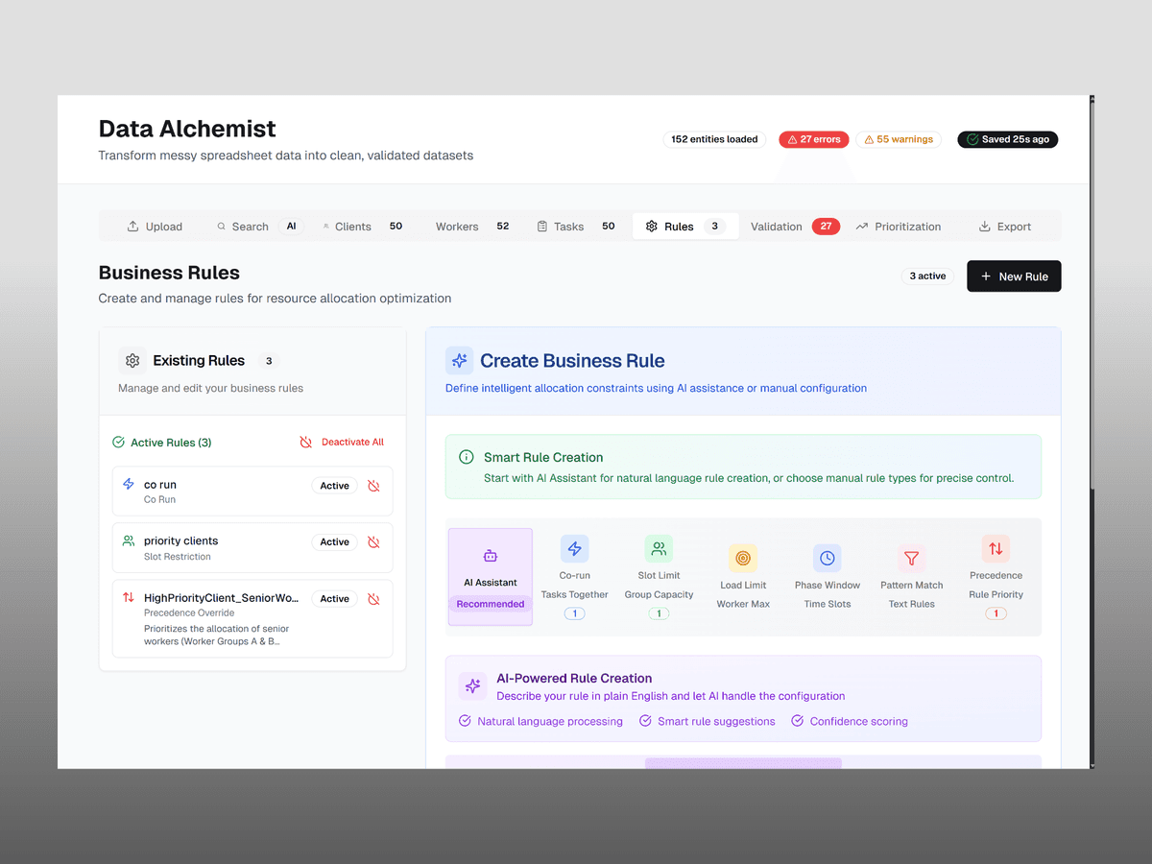The image size is (1152, 864).
Task: Click the Rules tab gear icon
Action: click(652, 227)
